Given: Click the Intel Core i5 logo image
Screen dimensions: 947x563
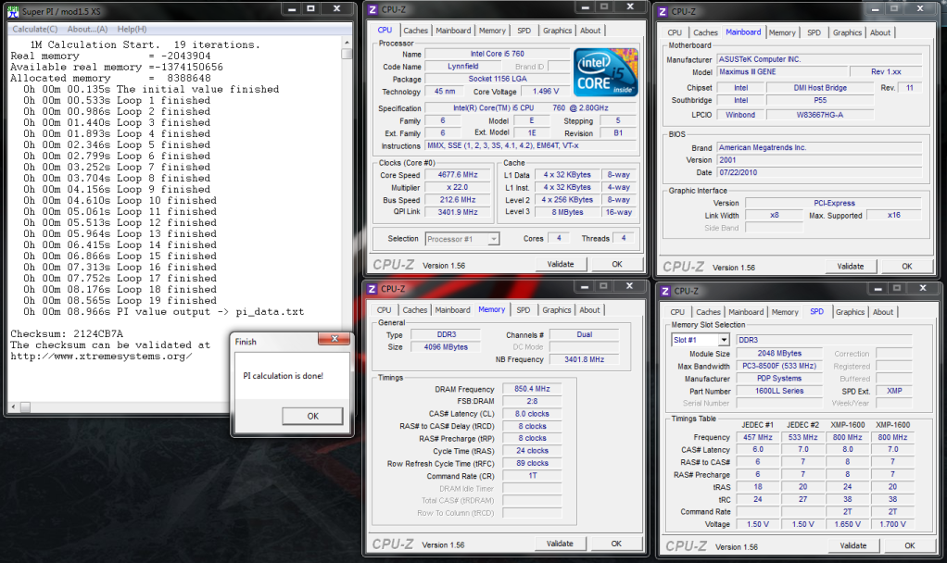Looking at the screenshot, I should 605,72.
